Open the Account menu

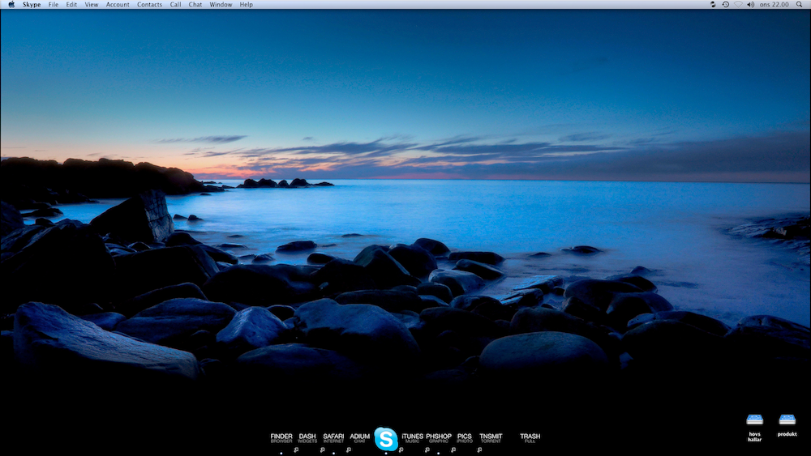point(118,5)
